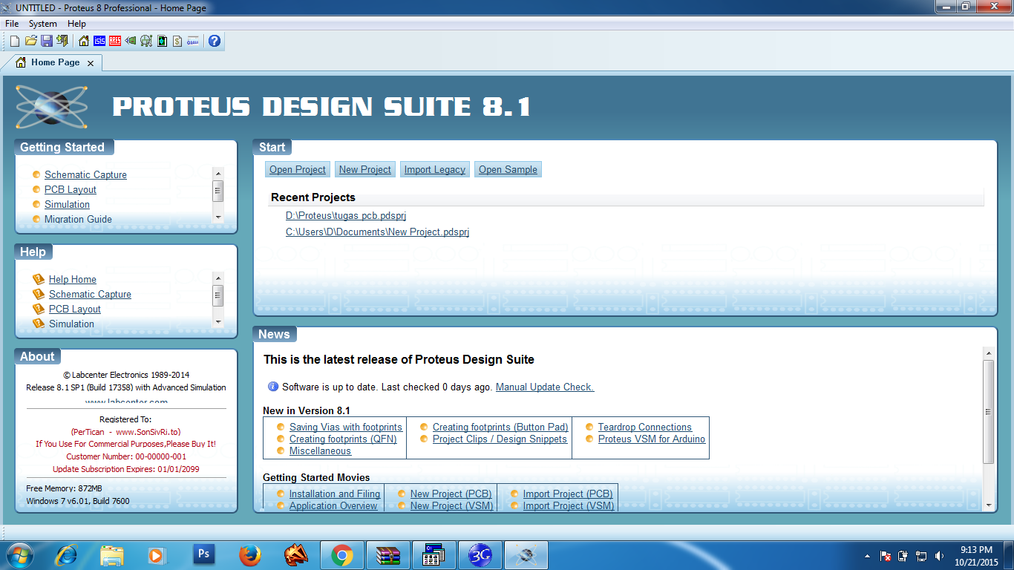This screenshot has height=570, width=1014.
Task: Open Project Clips / Design Snippets link
Action: 500,439
